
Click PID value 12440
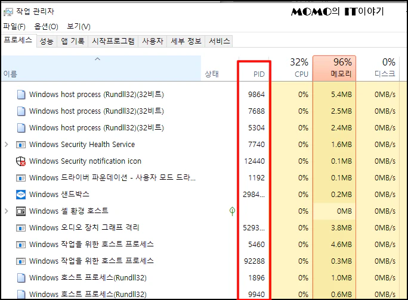pos(255,161)
